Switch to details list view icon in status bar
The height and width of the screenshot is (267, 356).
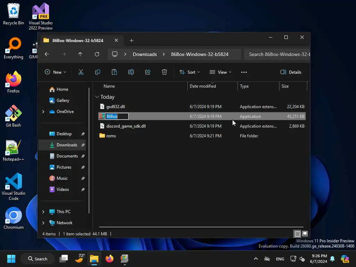pos(298,234)
